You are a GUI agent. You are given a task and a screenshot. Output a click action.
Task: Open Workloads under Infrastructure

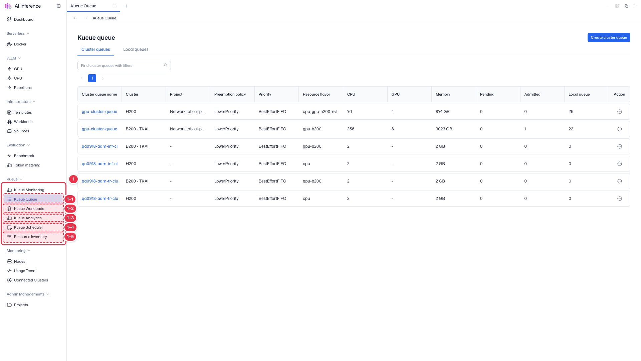[x=20, y=122]
